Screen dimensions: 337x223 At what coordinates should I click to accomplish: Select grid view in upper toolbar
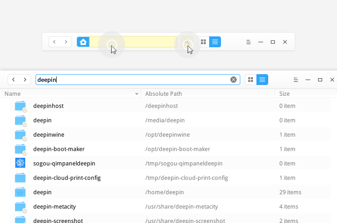tap(203, 42)
